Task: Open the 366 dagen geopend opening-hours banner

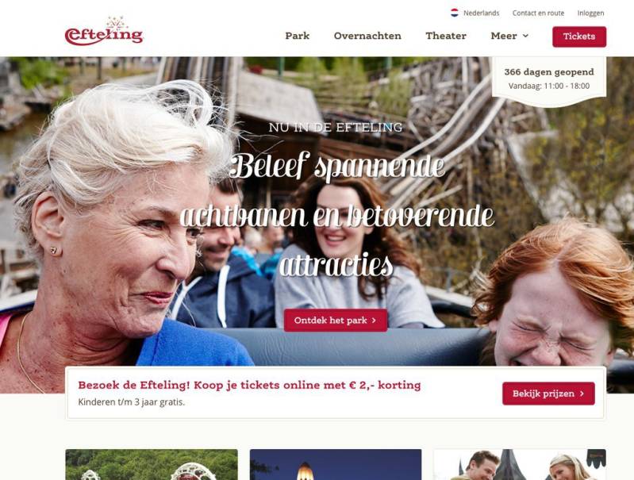Action: pyautogui.click(x=548, y=79)
